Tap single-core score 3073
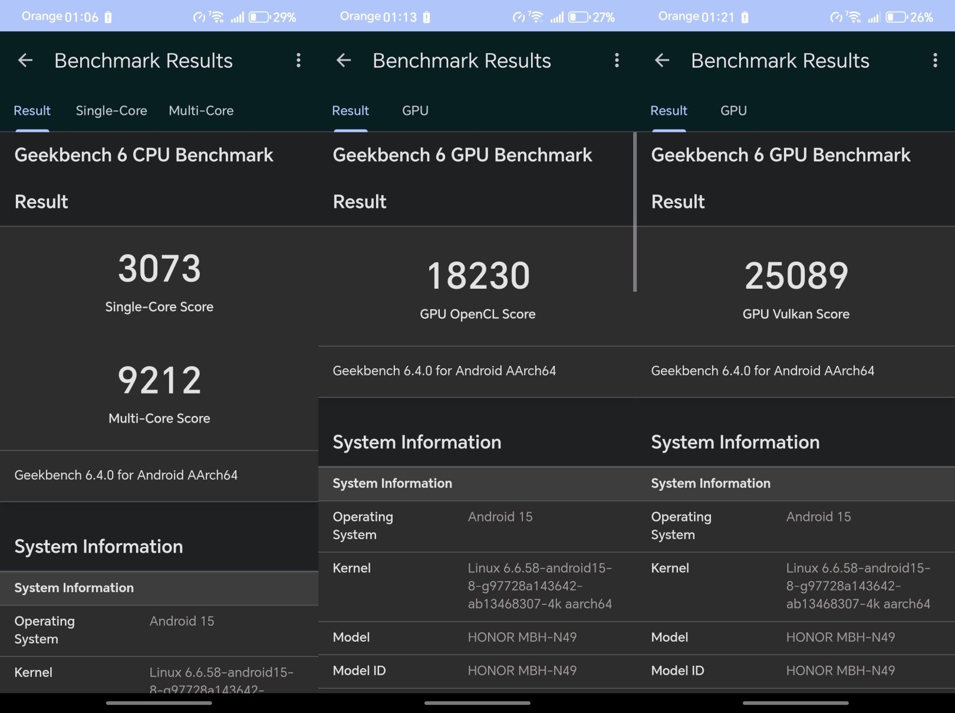The width and height of the screenshot is (955, 713). point(159,268)
